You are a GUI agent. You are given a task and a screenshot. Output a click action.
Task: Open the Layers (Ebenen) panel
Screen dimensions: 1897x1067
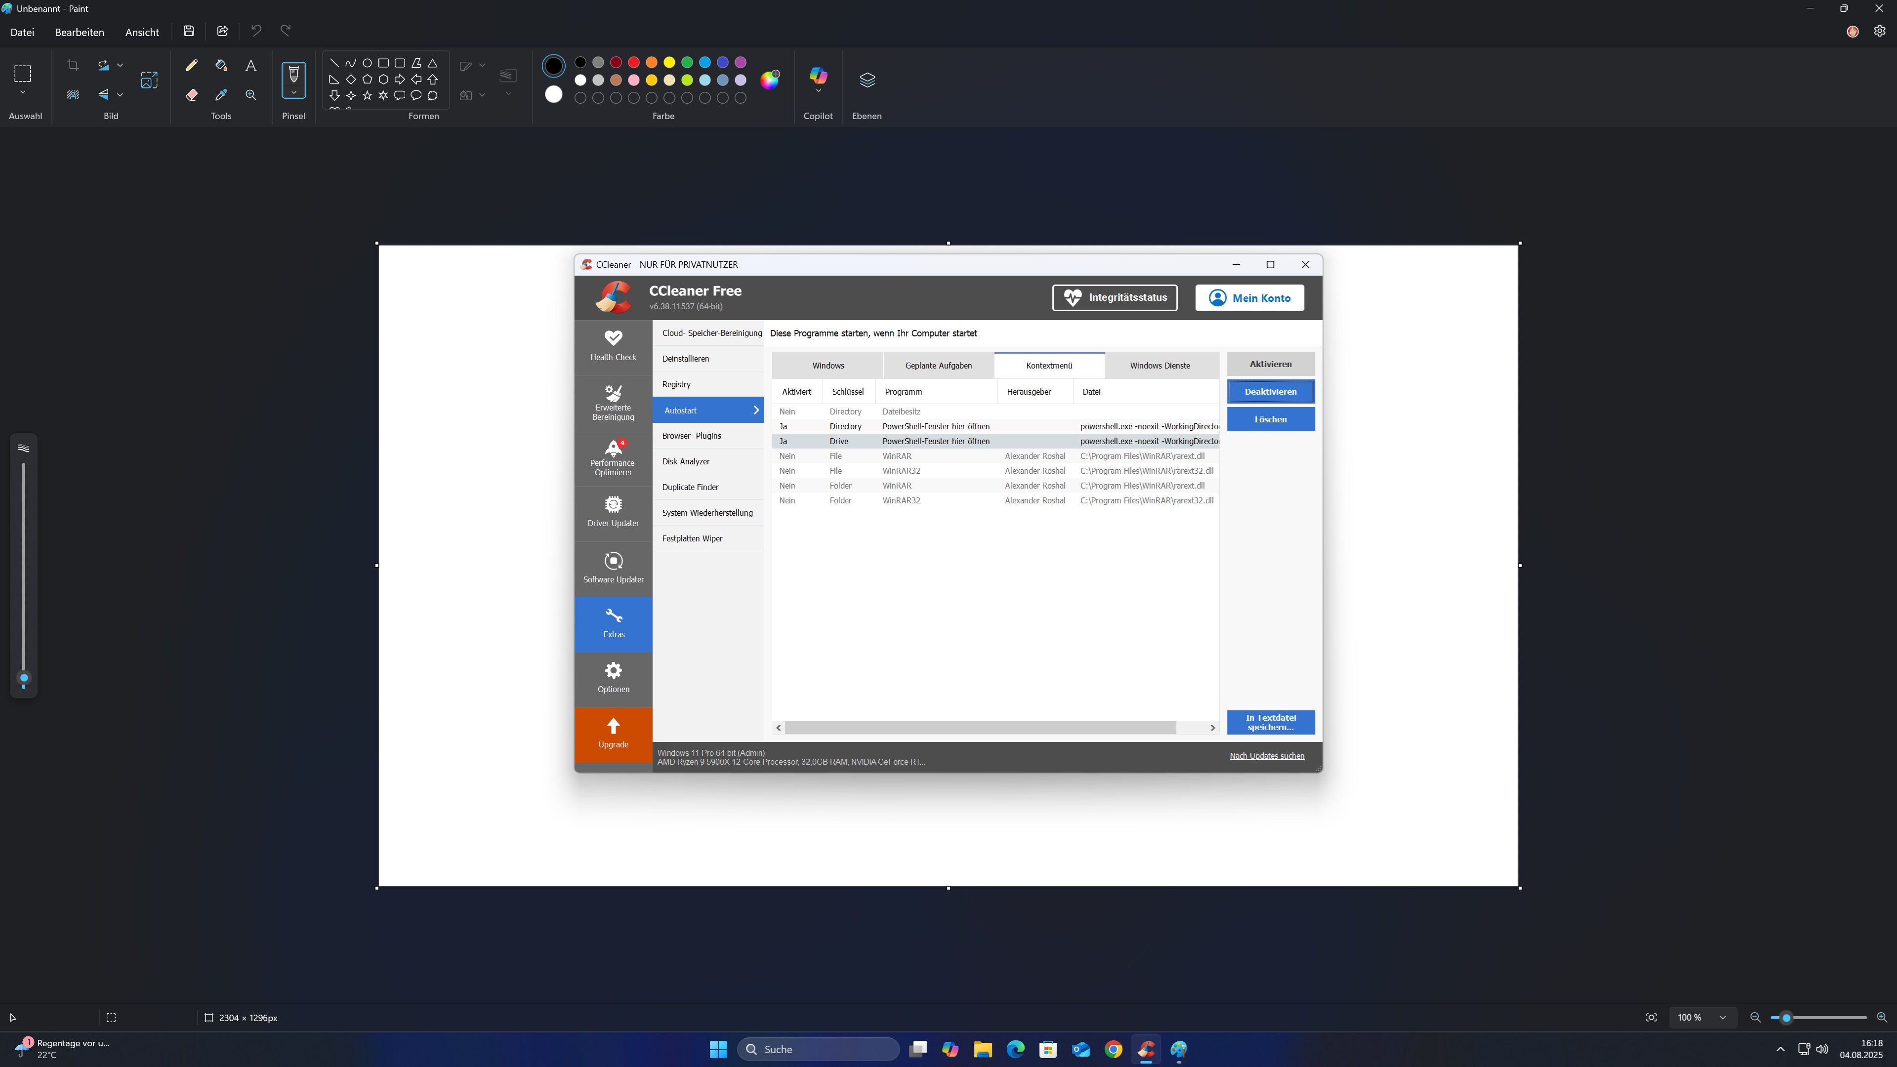[867, 80]
